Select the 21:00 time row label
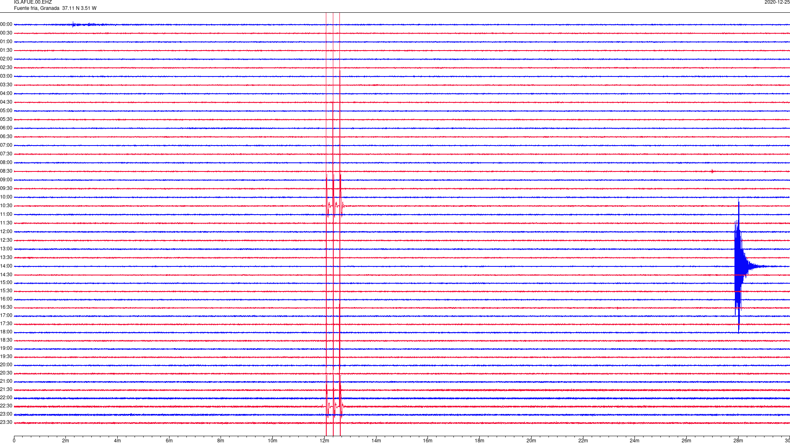This screenshot has height=444, width=790. (6, 382)
